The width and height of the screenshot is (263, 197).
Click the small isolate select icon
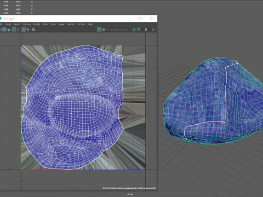(28, 30)
